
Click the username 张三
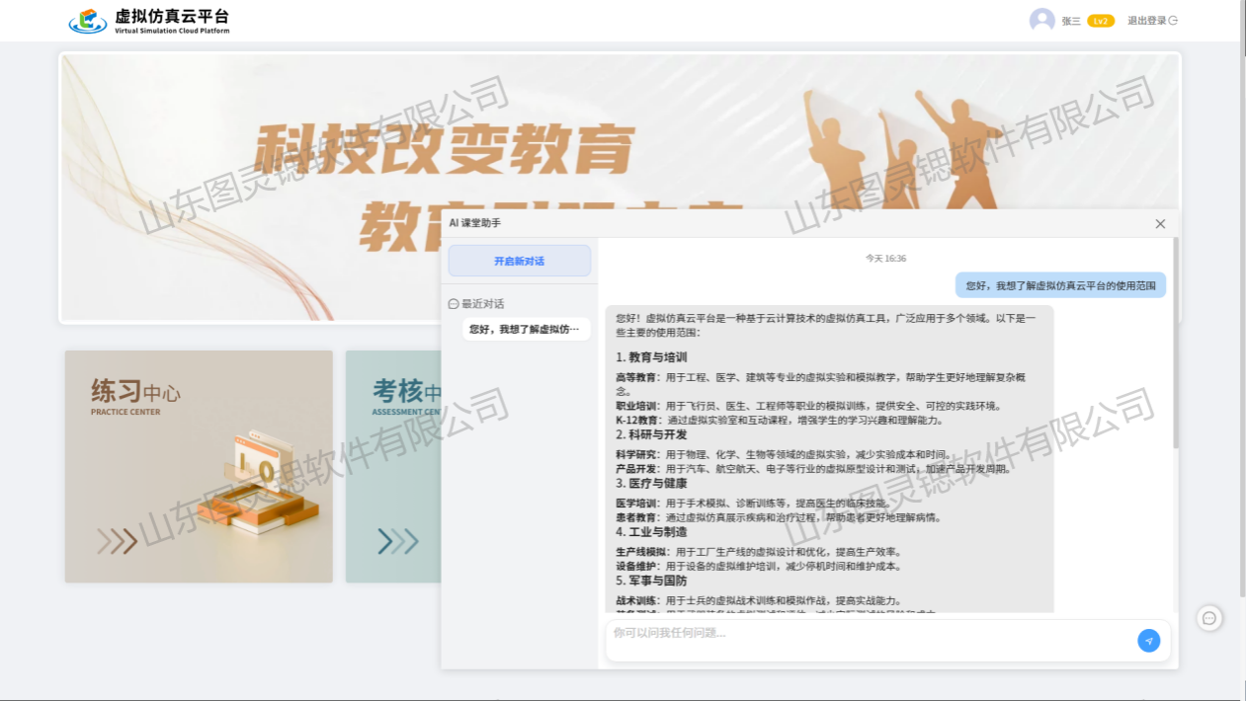1071,21
